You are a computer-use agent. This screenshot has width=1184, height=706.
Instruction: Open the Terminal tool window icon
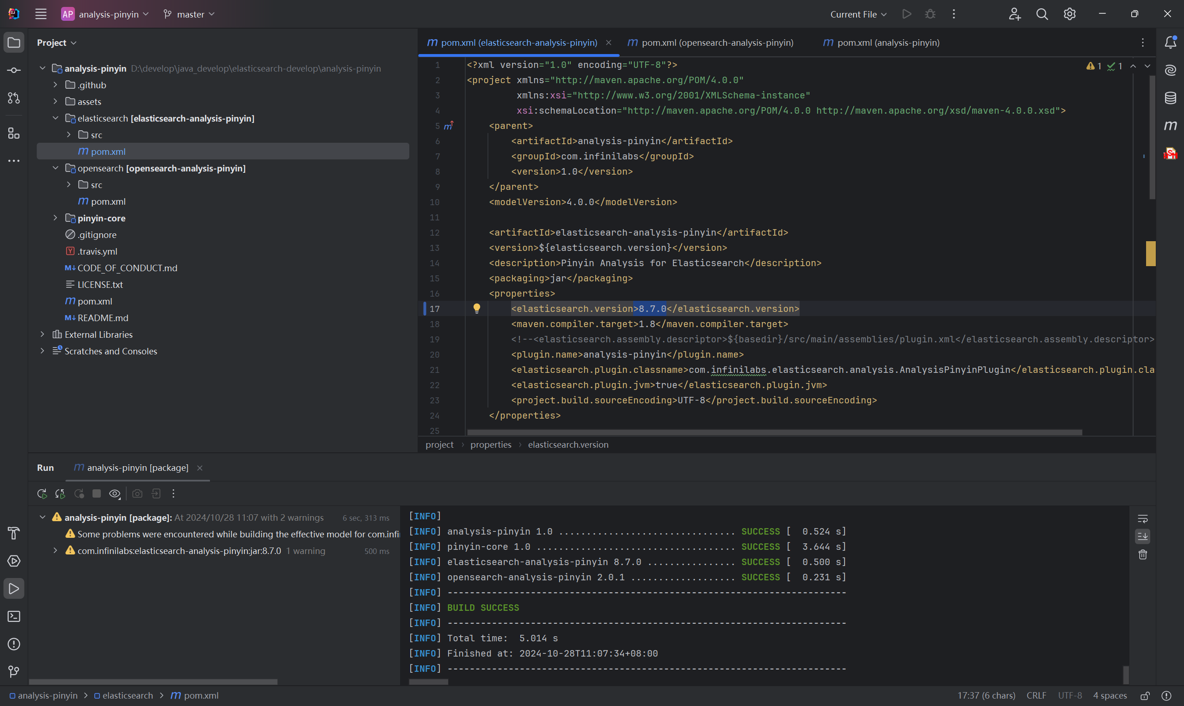click(x=14, y=616)
